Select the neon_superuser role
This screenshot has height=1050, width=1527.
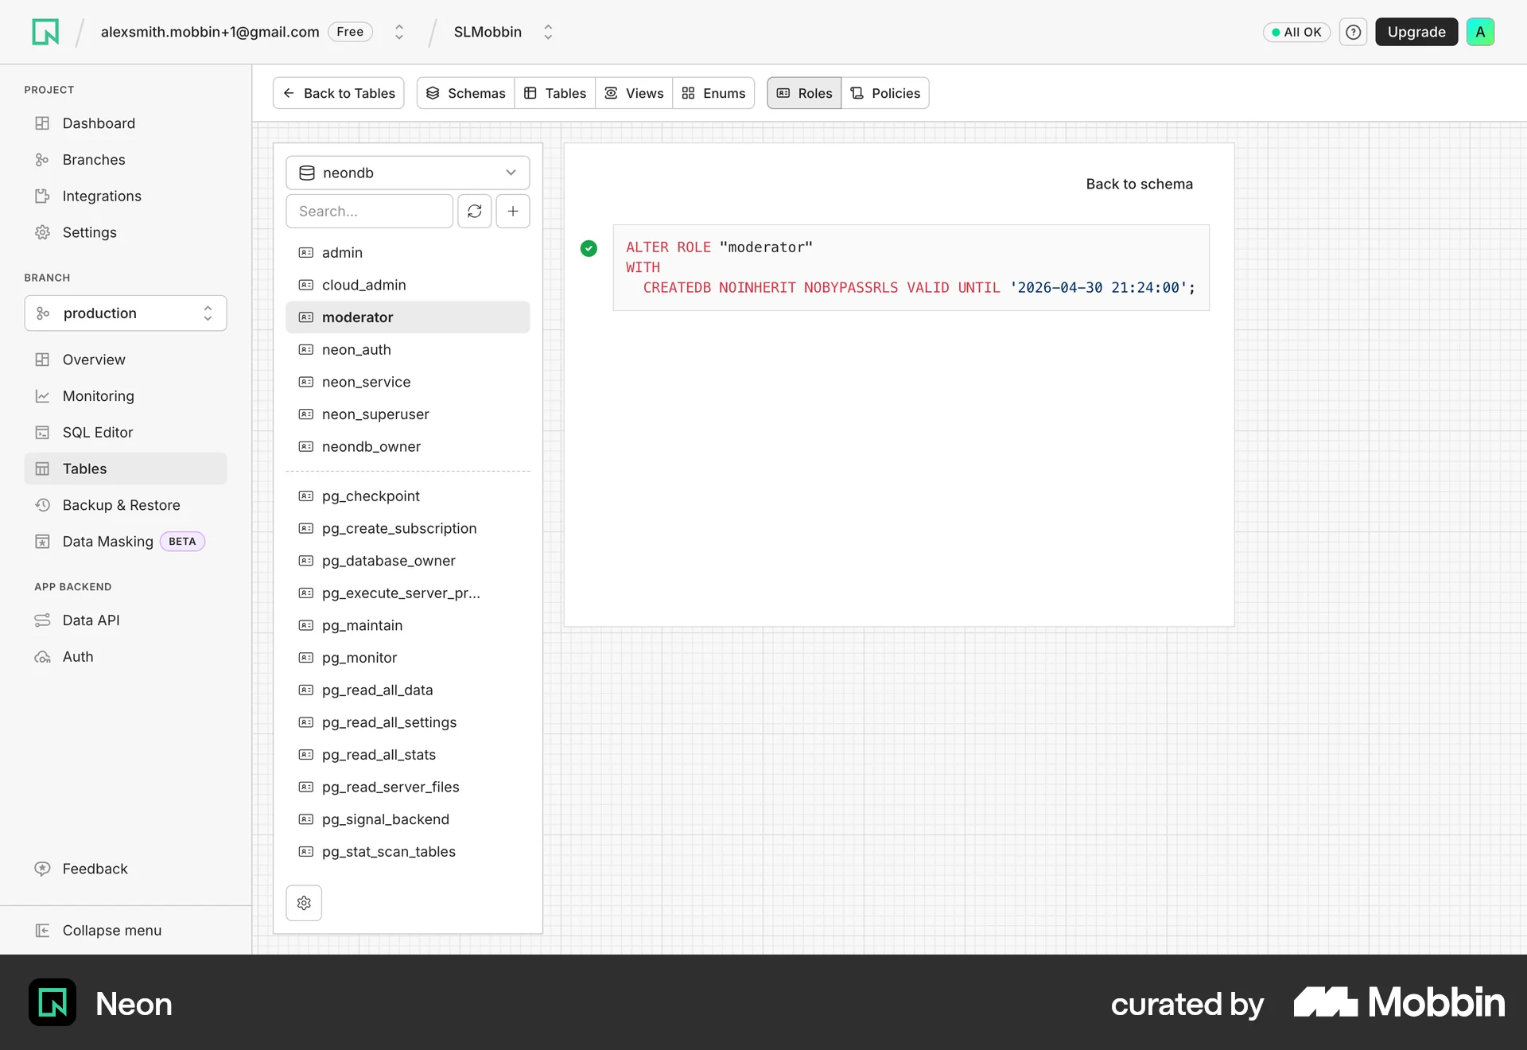tap(408, 414)
